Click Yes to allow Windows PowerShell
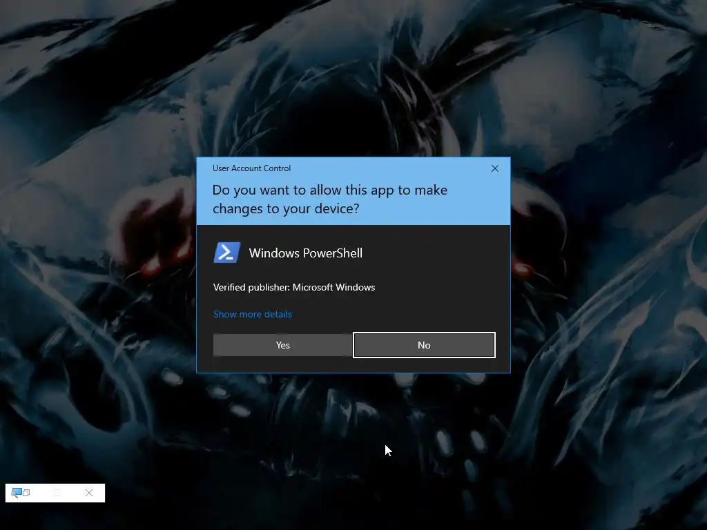Image resolution: width=707 pixels, height=530 pixels. (x=282, y=345)
